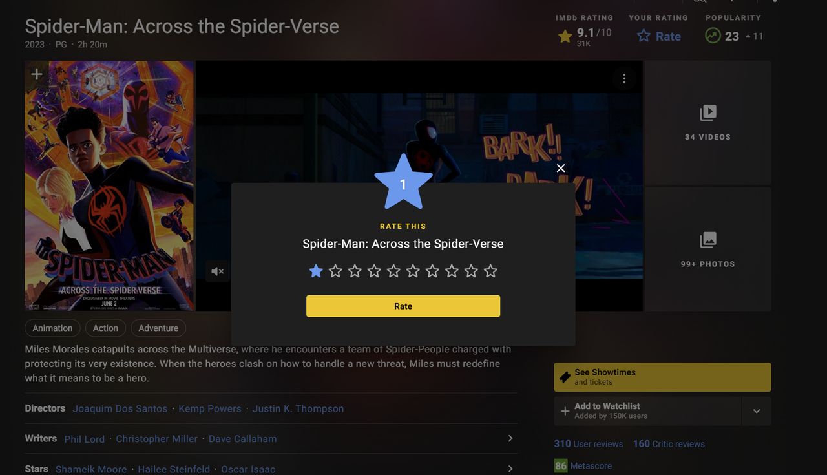Image resolution: width=827 pixels, height=475 pixels.
Task: Select the tenth star in the rating row
Action: tap(490, 271)
